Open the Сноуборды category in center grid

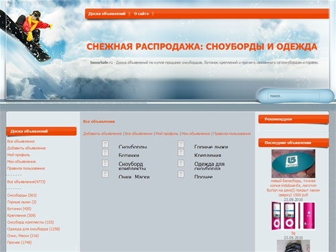(x=132, y=146)
